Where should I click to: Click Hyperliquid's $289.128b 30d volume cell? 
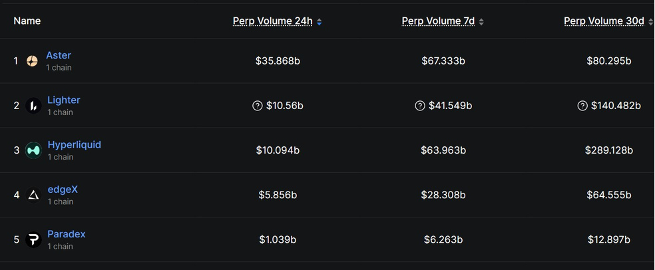609,150
